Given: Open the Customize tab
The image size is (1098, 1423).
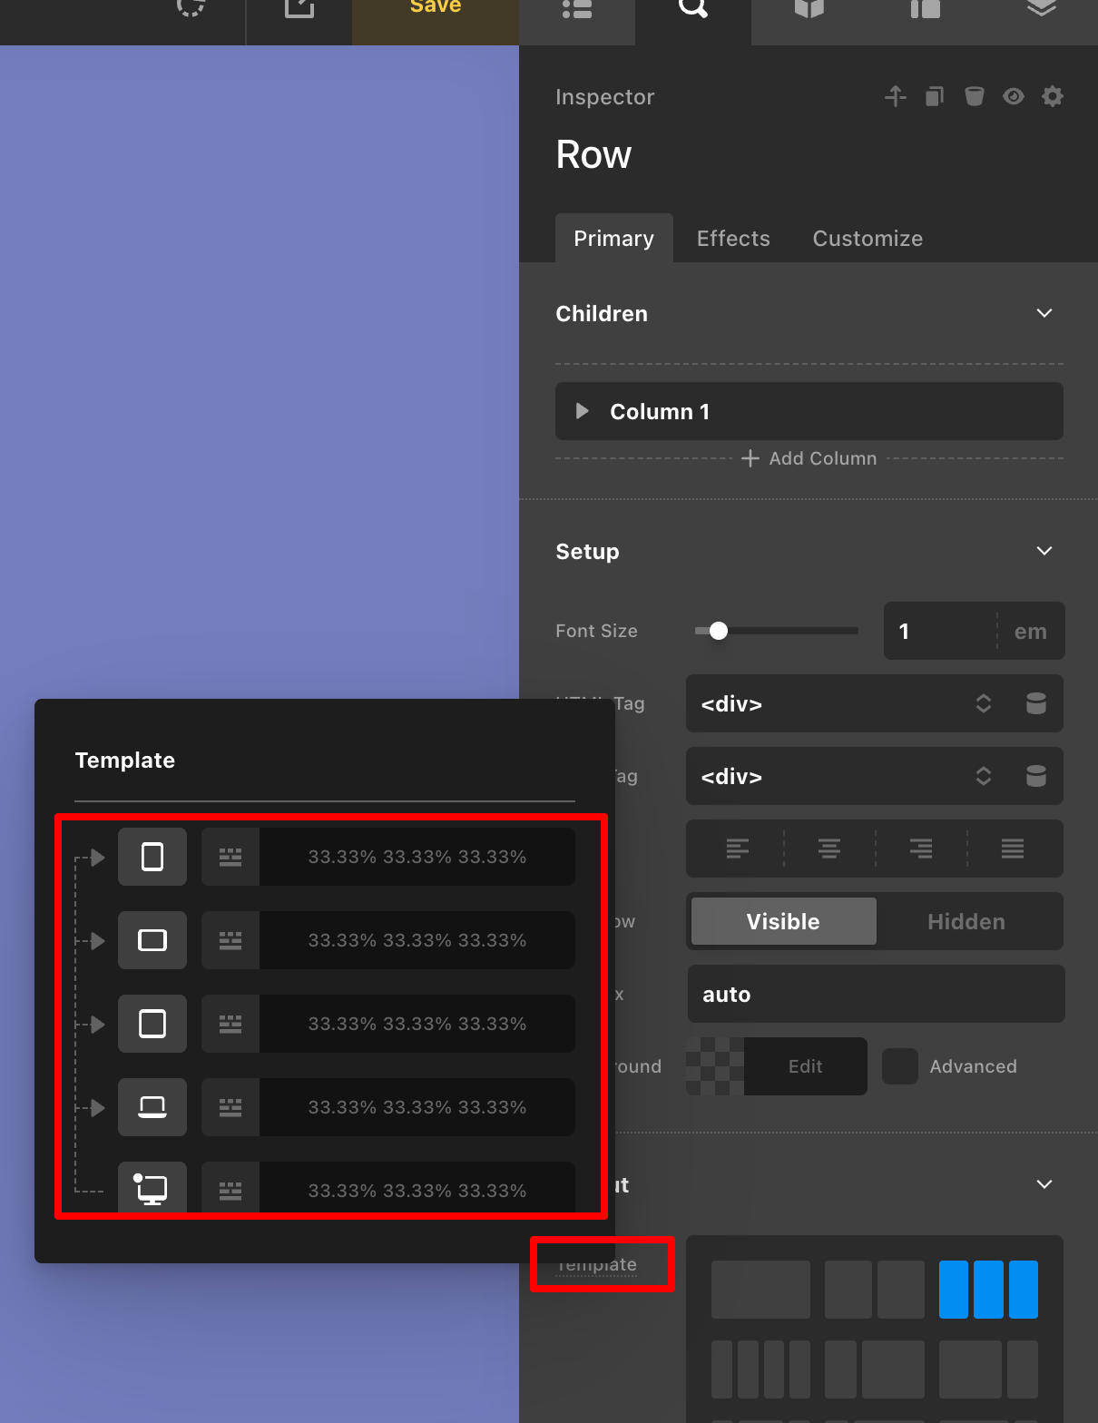Looking at the screenshot, I should (x=868, y=239).
